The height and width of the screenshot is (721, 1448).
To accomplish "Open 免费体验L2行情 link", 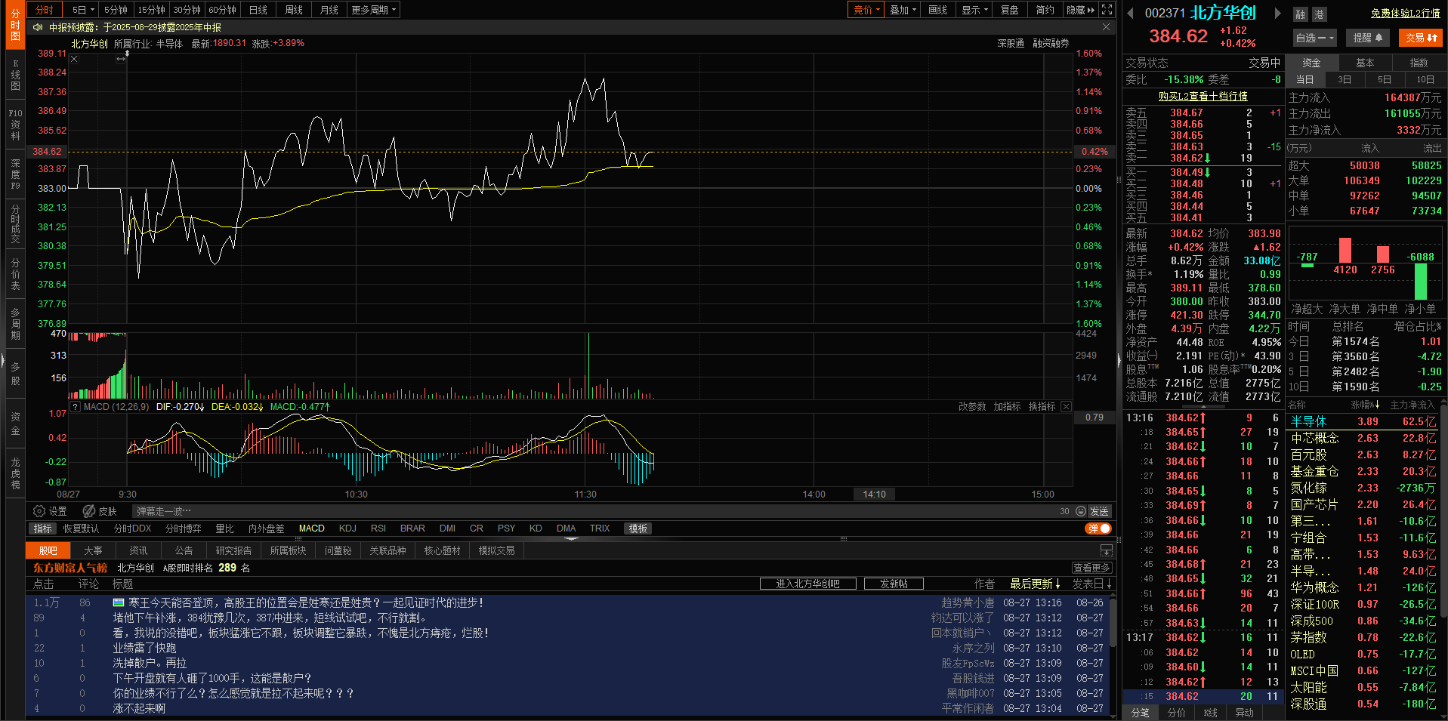I will pyautogui.click(x=1405, y=14).
